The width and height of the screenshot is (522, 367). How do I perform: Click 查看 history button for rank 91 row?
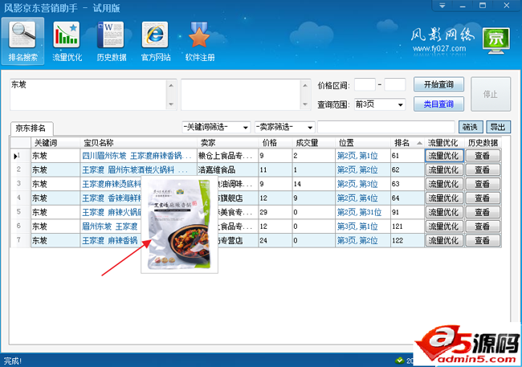point(483,212)
